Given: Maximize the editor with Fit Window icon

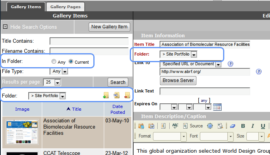Looking at the screenshot, I should click(x=210, y=126).
